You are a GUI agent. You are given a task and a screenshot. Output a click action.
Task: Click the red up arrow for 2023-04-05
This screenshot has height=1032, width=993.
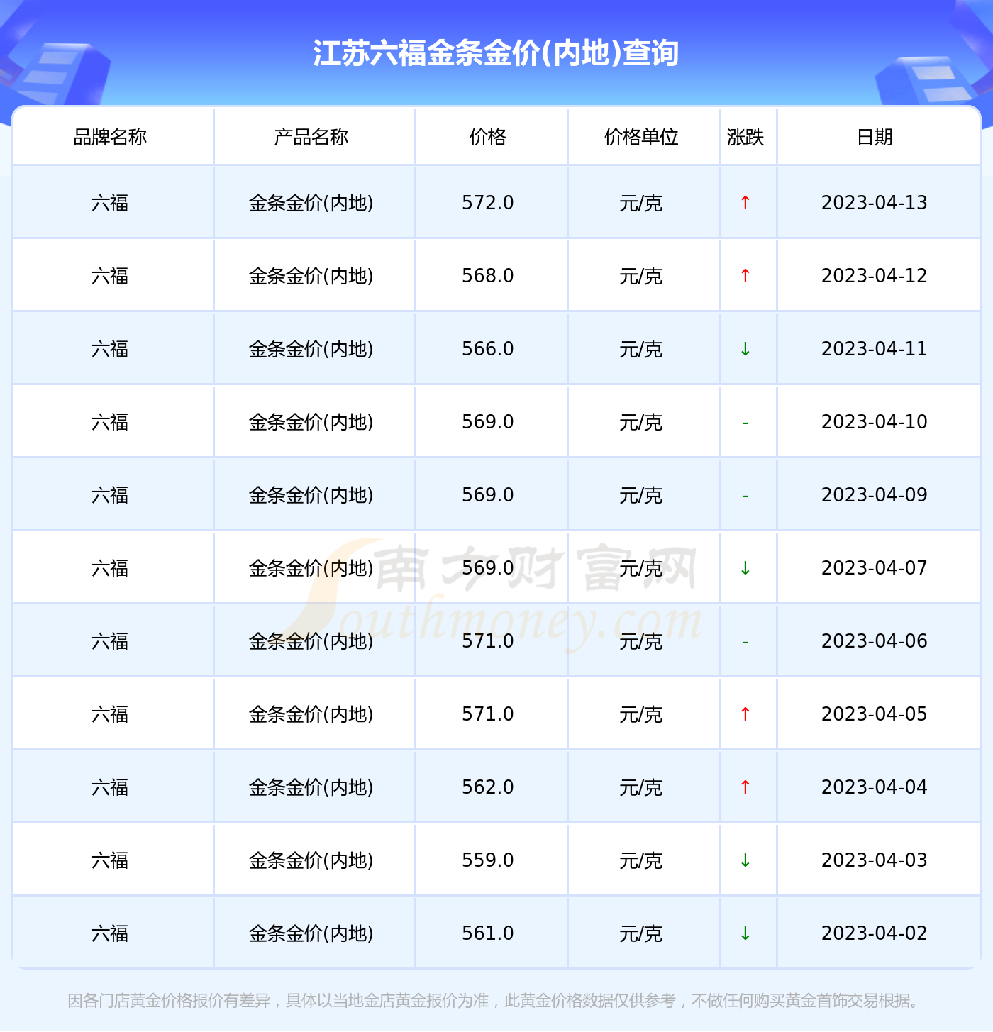[x=745, y=714]
